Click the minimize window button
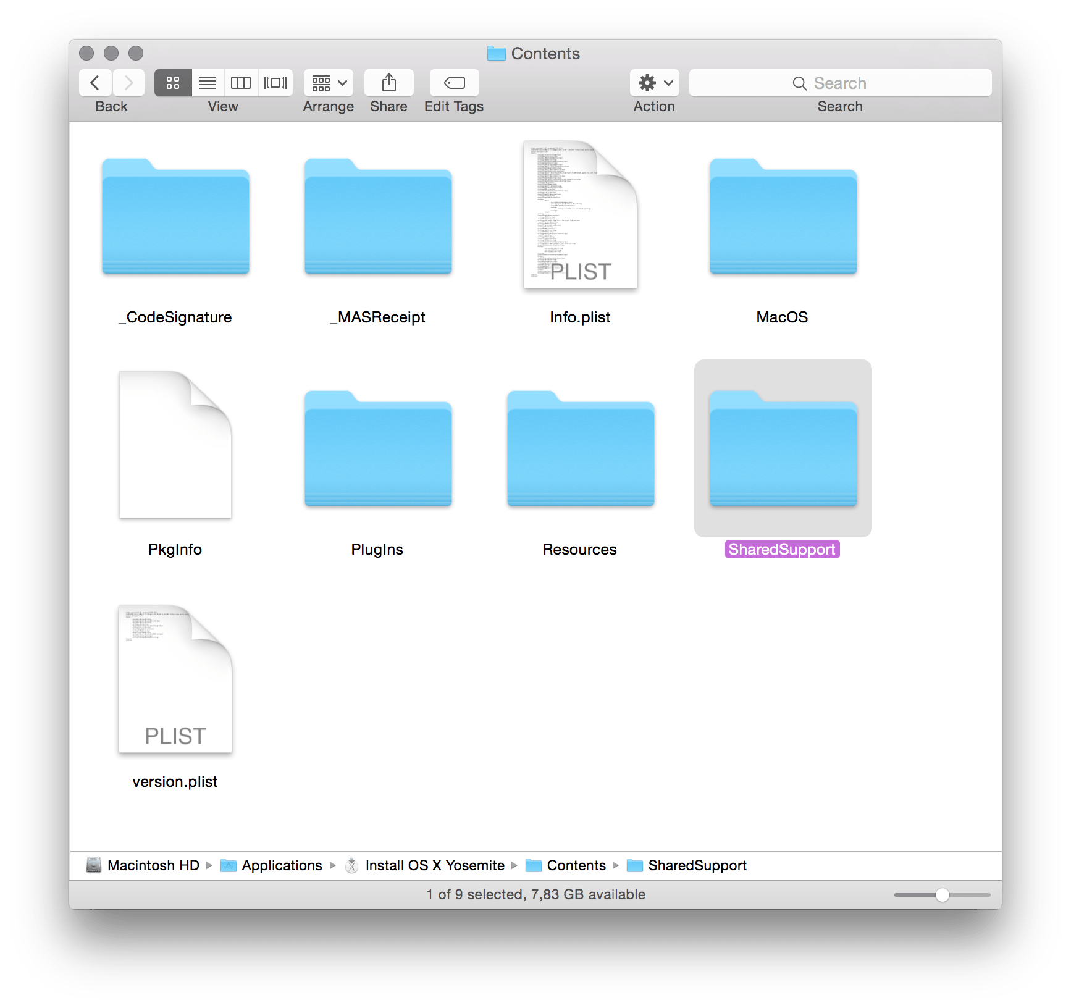Viewport: 1071px width, 1008px height. click(x=111, y=53)
